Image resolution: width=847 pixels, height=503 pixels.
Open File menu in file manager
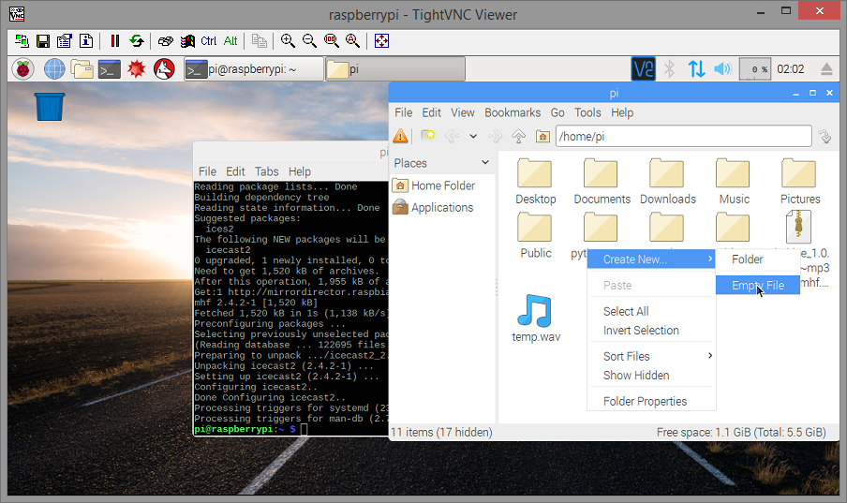[404, 112]
